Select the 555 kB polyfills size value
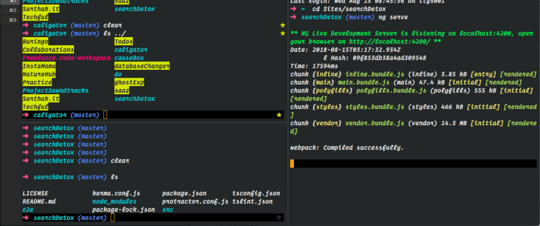This screenshot has height=226, width=540. point(485,90)
